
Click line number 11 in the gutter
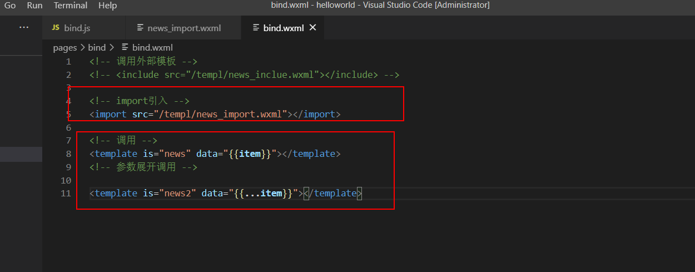pyautogui.click(x=66, y=193)
